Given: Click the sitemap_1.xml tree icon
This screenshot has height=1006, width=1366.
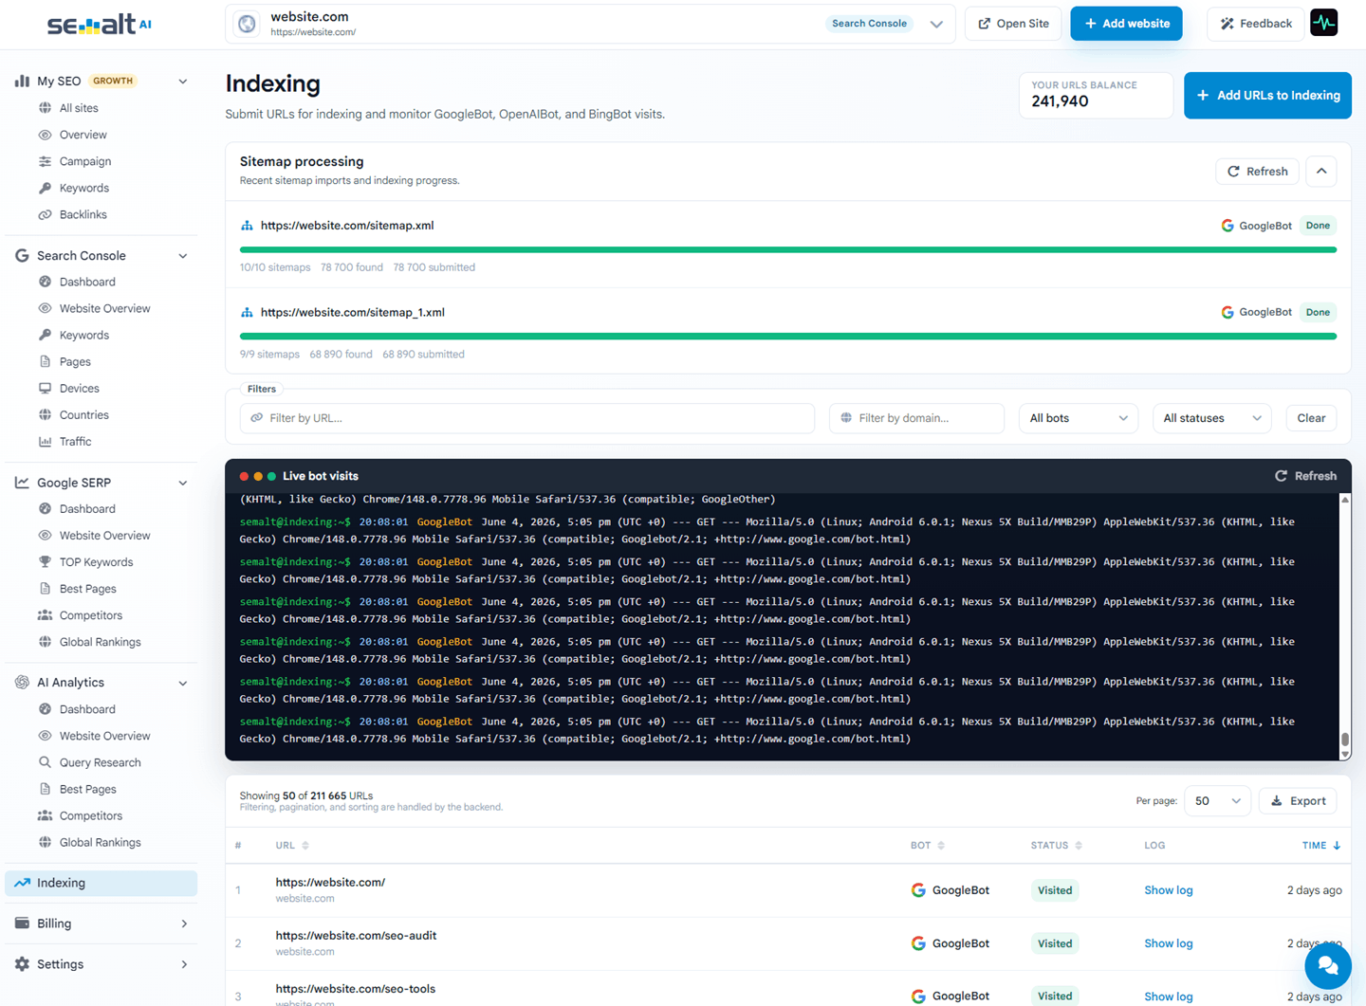Looking at the screenshot, I should (247, 312).
